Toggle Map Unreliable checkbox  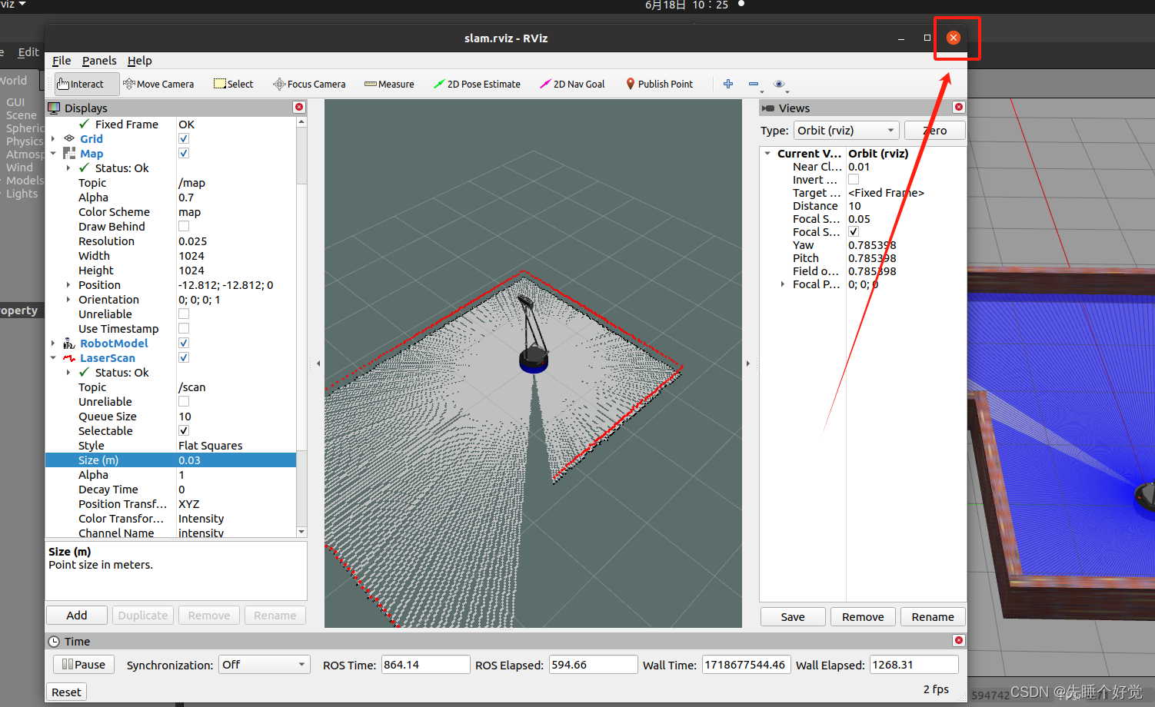tap(184, 314)
